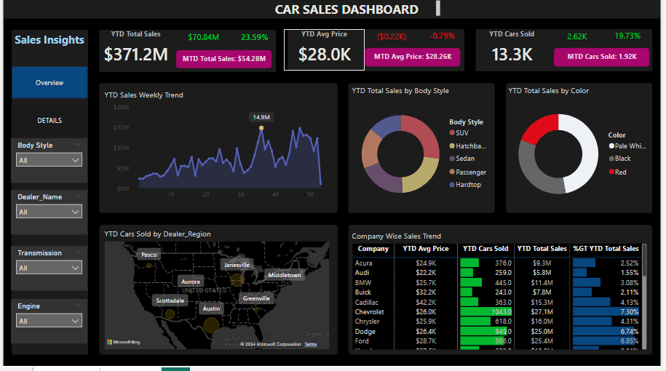Collapse the Engine slicer header chevron
Image resolution: width=666 pixels, height=371 pixels.
77,306
